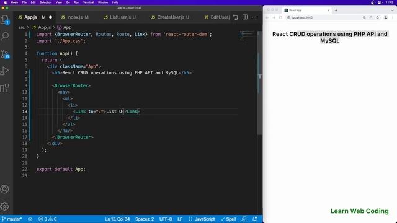Open editor More Actions ellipsis
Image resolution: width=397 pixels, height=223 pixels.
254,17
